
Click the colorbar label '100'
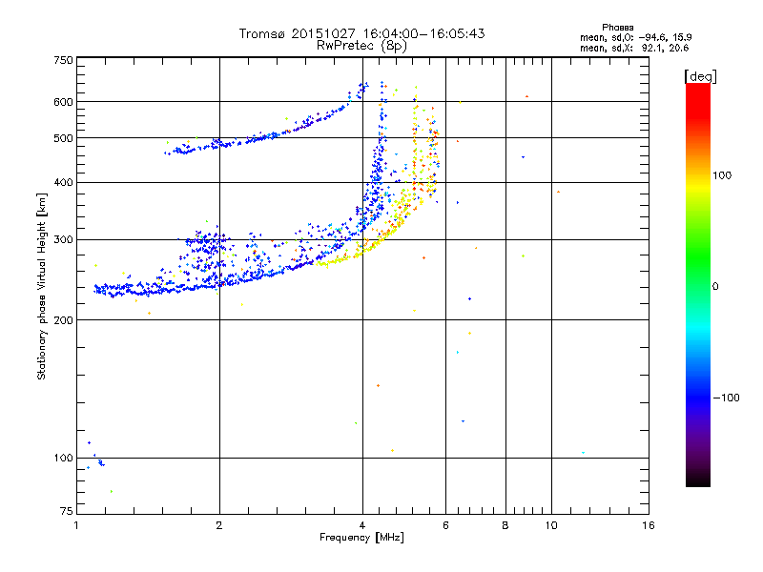click(x=722, y=175)
